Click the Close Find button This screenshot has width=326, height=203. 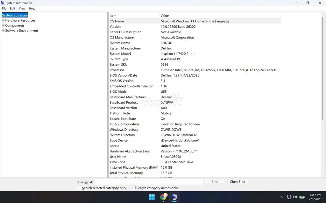pyautogui.click(x=237, y=182)
